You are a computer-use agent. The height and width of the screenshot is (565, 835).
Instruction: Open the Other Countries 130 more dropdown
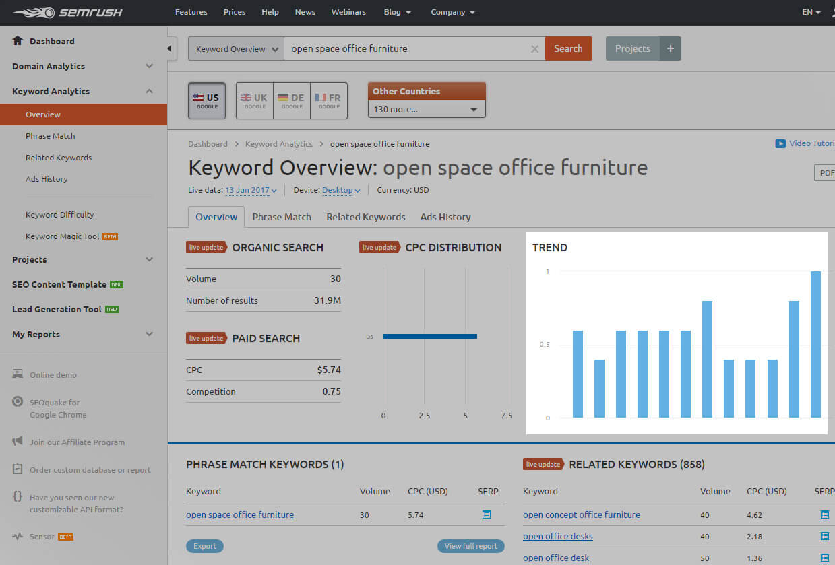427,109
